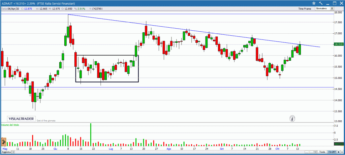This screenshot has height=155, width=345.
Task: Click the 13.500 price axis label
Action: tap(338, 112)
